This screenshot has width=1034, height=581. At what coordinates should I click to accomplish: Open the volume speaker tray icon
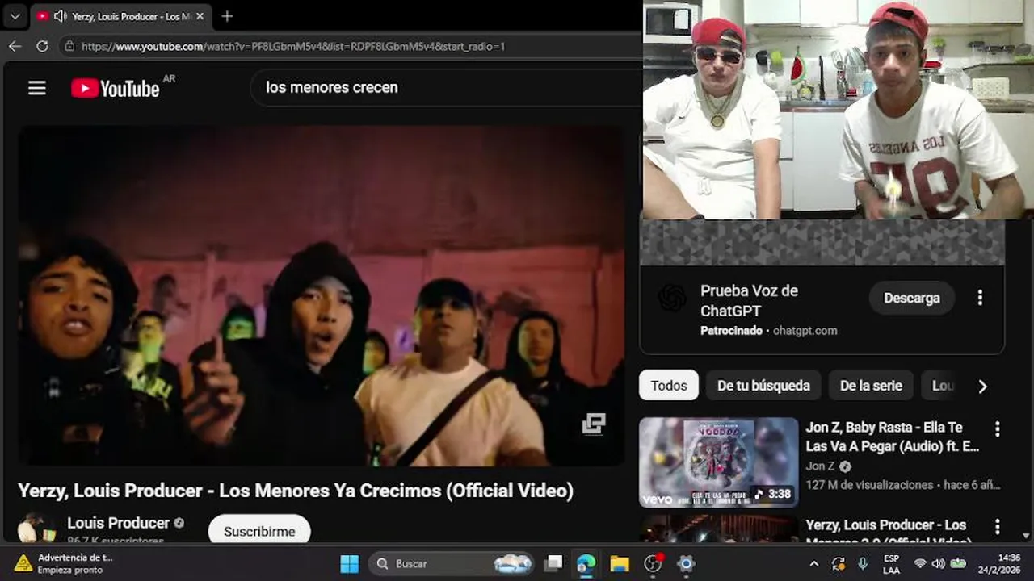[939, 563]
